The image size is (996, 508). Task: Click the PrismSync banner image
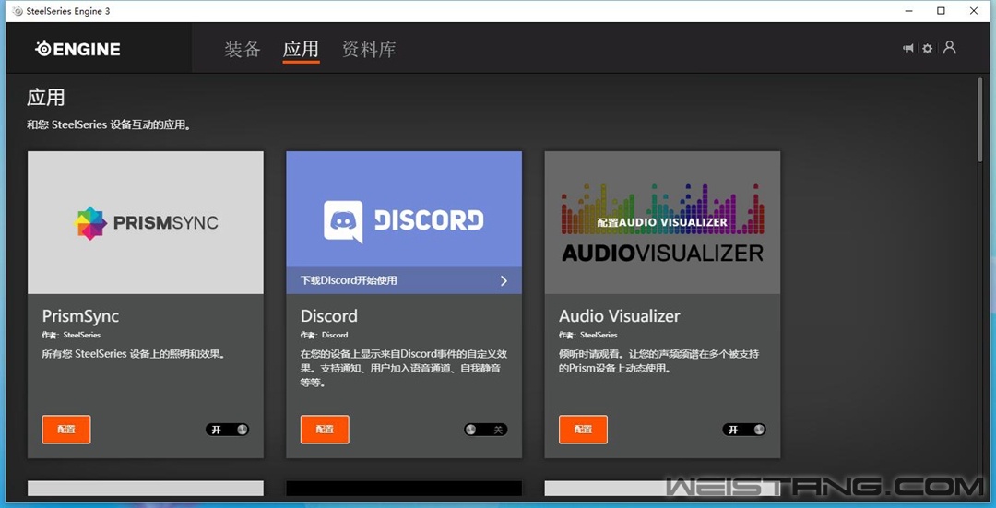click(x=146, y=222)
